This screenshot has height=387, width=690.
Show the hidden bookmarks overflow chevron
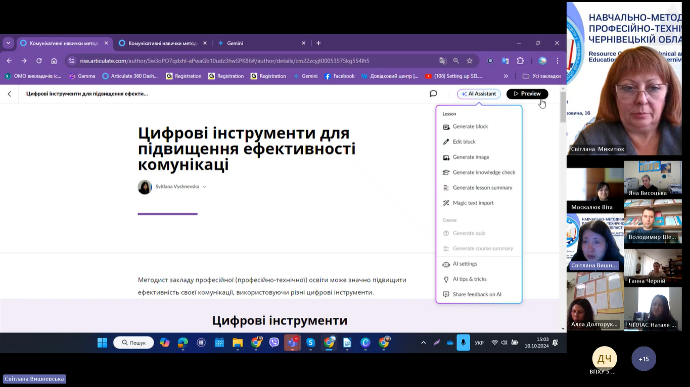tap(506, 76)
